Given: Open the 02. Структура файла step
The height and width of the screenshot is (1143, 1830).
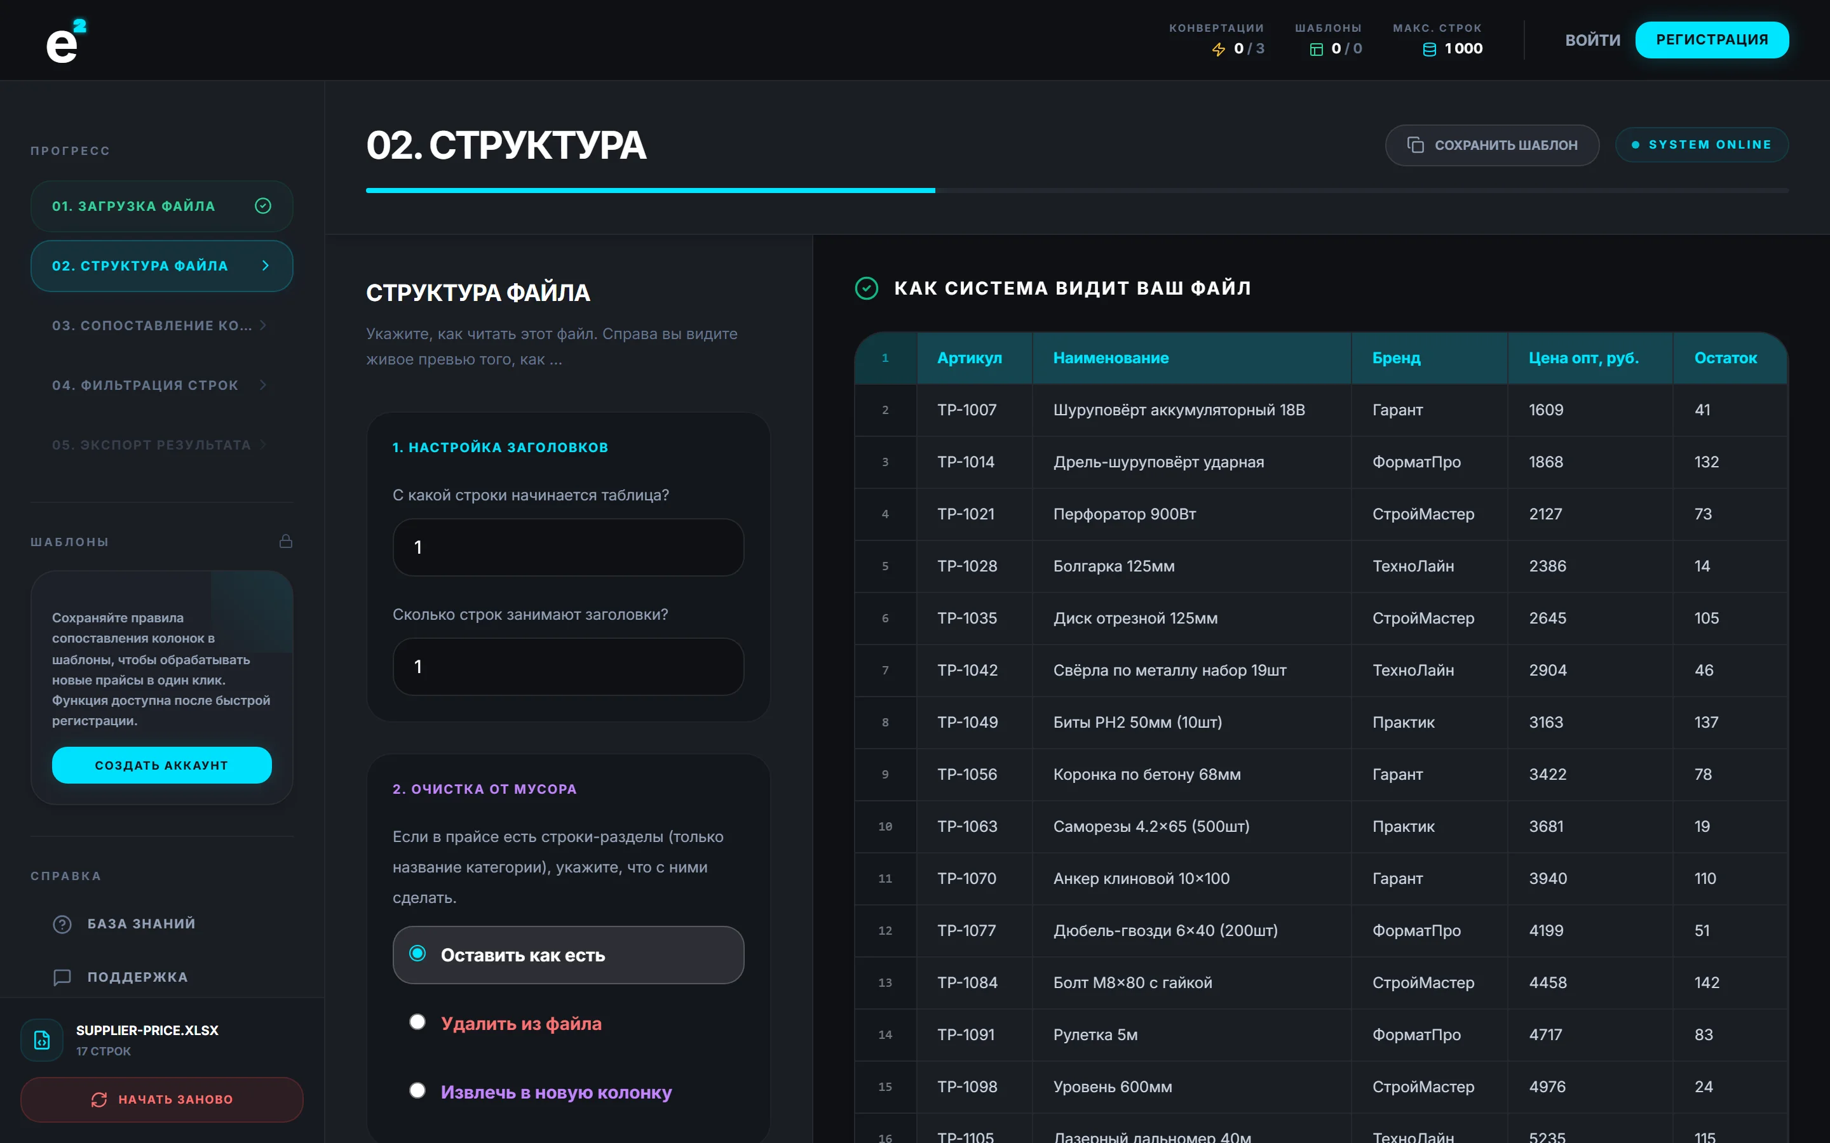Looking at the screenshot, I should pos(162,265).
